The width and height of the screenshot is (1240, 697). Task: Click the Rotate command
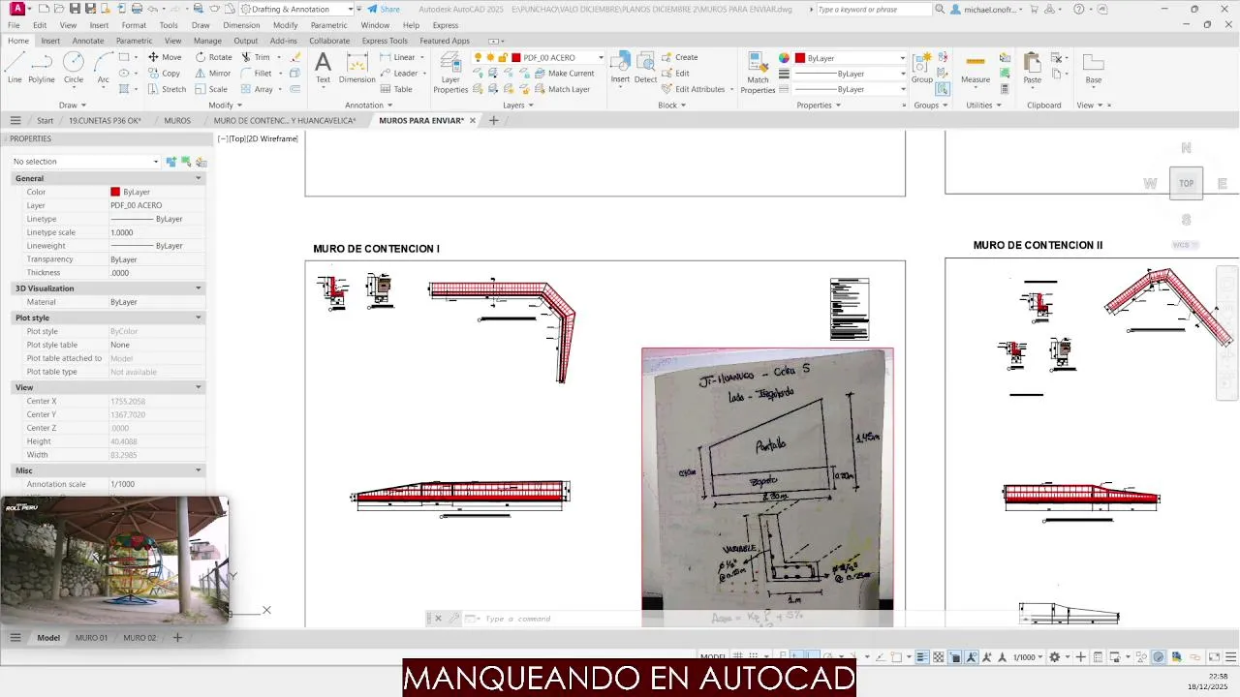point(213,57)
